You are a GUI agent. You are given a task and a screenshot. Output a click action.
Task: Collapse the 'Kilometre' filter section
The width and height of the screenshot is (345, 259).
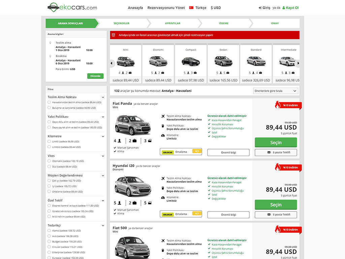pyautogui.click(x=103, y=137)
